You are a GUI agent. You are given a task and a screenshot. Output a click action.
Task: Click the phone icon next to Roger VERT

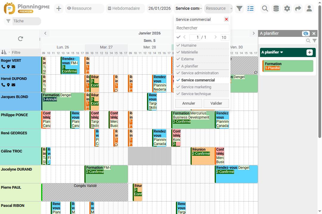coord(3,67)
